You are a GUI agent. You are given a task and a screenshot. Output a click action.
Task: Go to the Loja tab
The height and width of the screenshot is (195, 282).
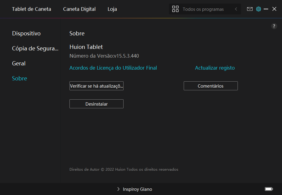[112, 9]
